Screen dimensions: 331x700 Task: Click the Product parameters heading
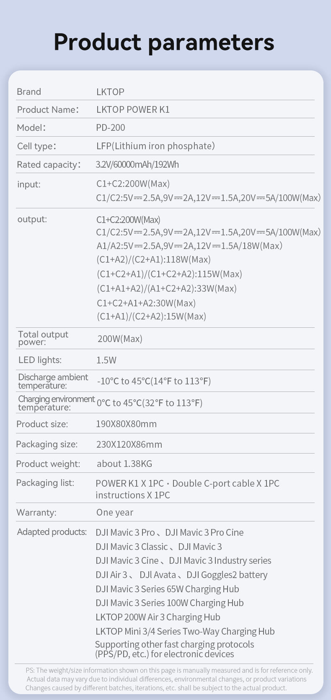164,42
